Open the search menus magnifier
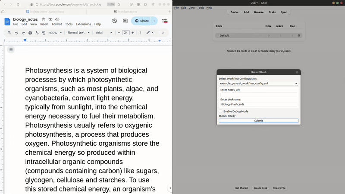Viewport: 345px width, 194px height. tap(9, 33)
